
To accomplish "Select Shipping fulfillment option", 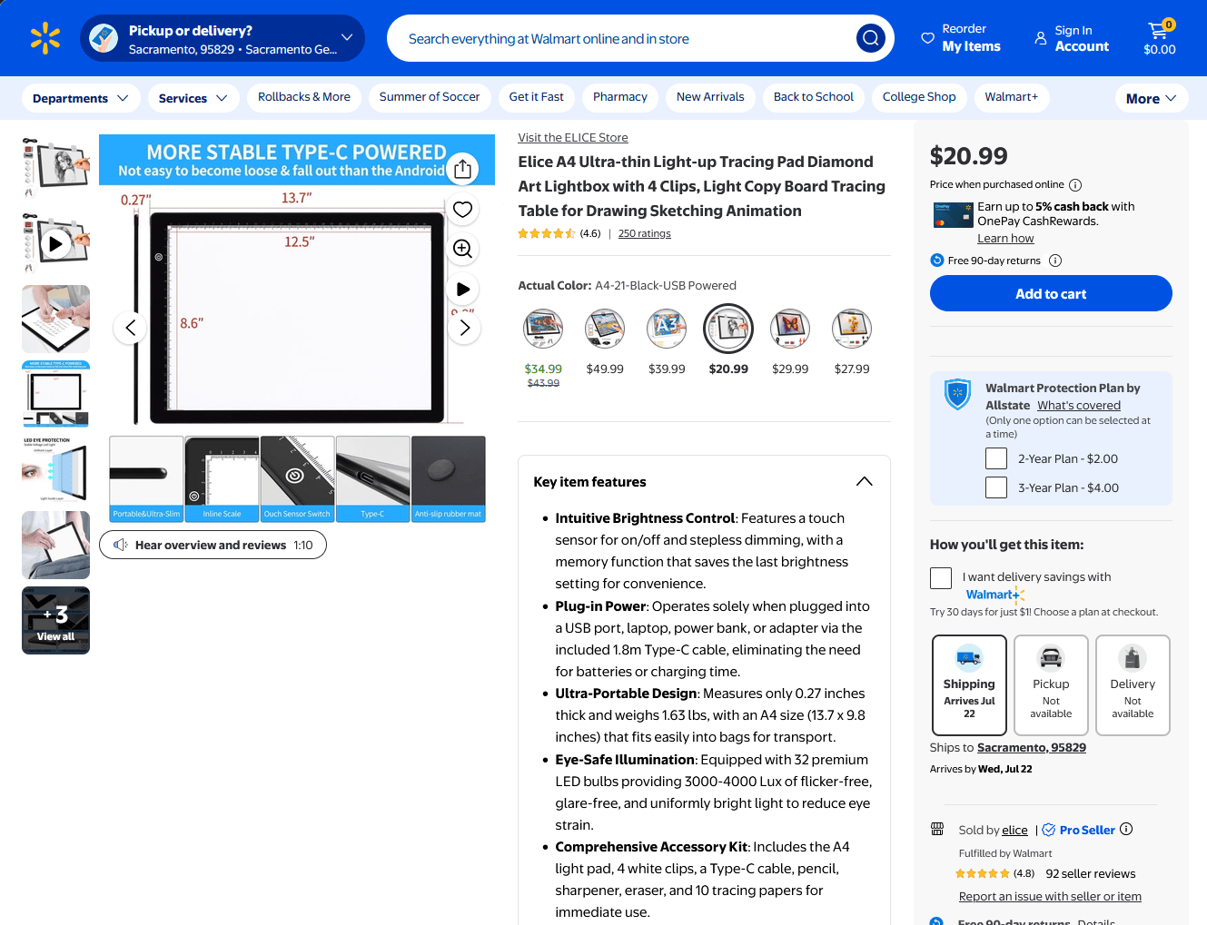I will pos(969,684).
